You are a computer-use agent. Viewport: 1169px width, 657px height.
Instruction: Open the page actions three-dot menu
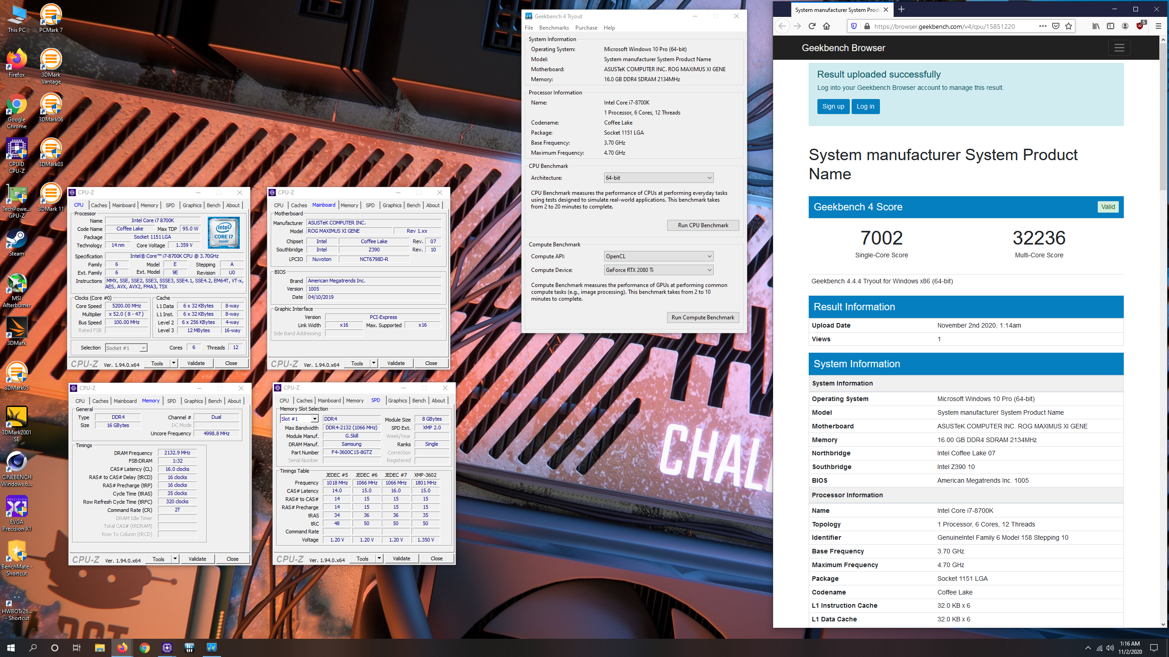1043,26
